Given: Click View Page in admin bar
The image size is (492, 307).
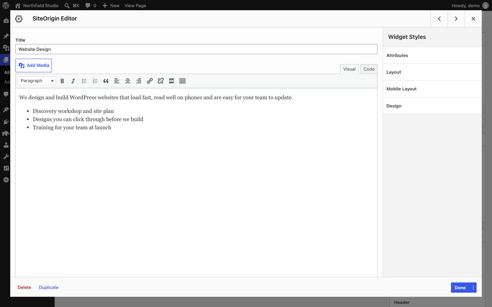Looking at the screenshot, I should pos(135,5).
